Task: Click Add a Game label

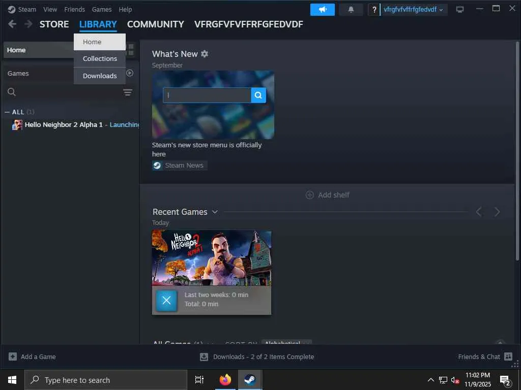Action: 38,357
